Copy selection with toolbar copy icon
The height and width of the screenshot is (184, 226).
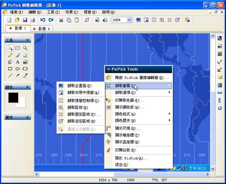coord(69,20)
